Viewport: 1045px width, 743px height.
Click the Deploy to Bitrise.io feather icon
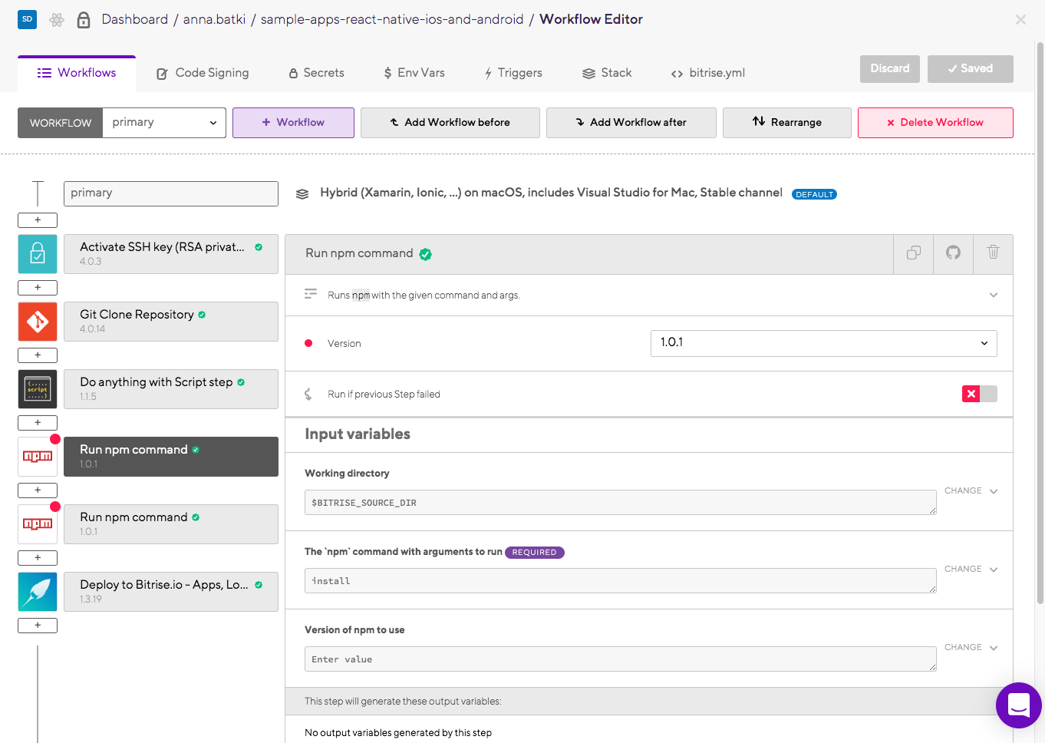[x=38, y=592]
